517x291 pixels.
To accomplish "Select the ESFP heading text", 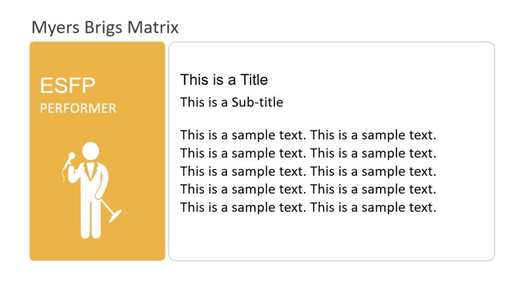I will click(68, 85).
